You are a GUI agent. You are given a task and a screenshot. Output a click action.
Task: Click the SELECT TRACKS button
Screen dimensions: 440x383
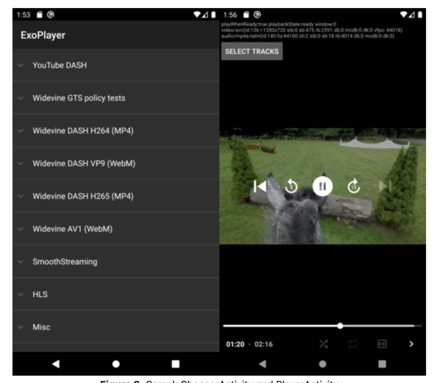click(252, 51)
